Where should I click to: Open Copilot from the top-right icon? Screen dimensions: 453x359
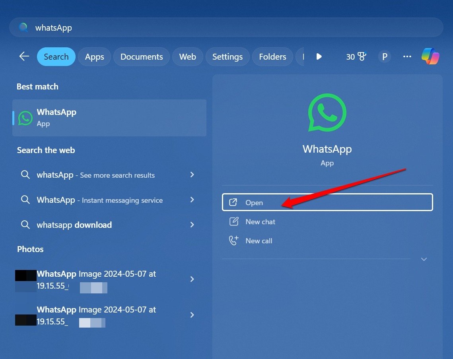pos(431,56)
